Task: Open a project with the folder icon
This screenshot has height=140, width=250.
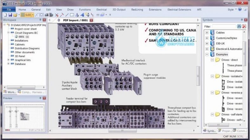Action: point(15,15)
